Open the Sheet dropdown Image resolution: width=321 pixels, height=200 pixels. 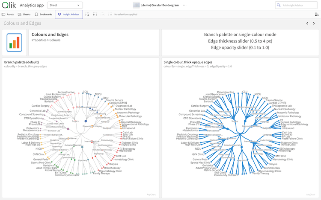point(65,5)
